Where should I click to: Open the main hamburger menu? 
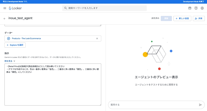pyautogui.click(x=5, y=8)
